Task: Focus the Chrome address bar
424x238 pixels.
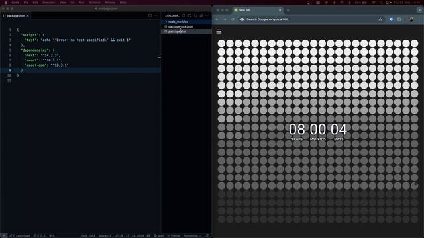Action: point(311,19)
